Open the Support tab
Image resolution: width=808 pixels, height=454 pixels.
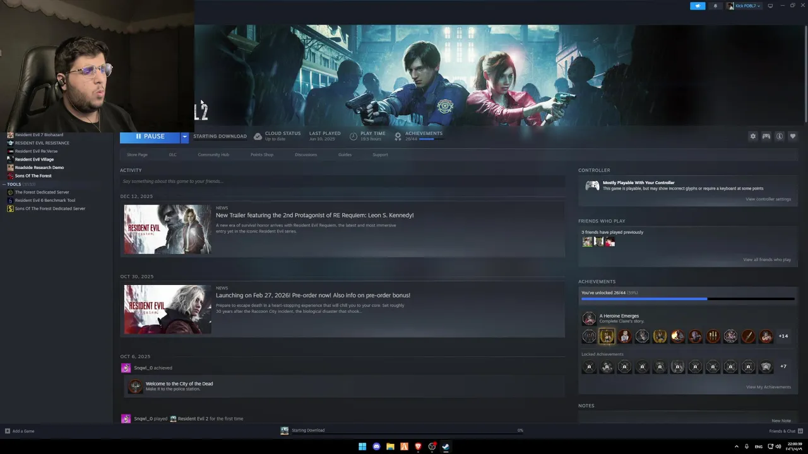point(380,154)
